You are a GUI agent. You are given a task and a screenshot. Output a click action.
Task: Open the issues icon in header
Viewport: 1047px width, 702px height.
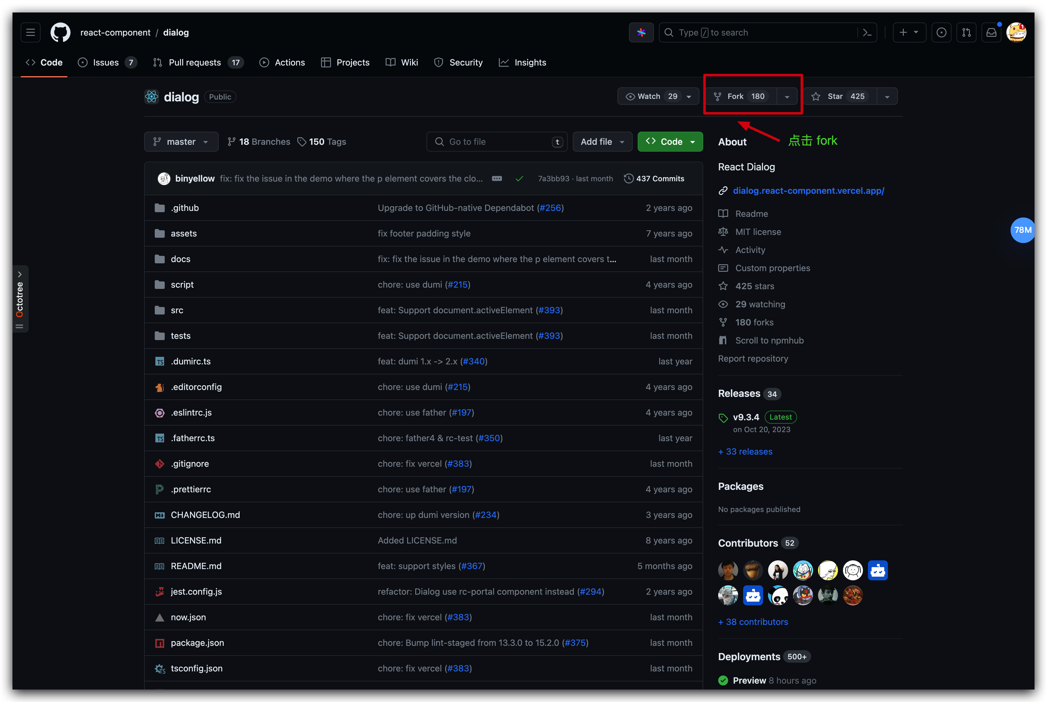pyautogui.click(x=941, y=33)
